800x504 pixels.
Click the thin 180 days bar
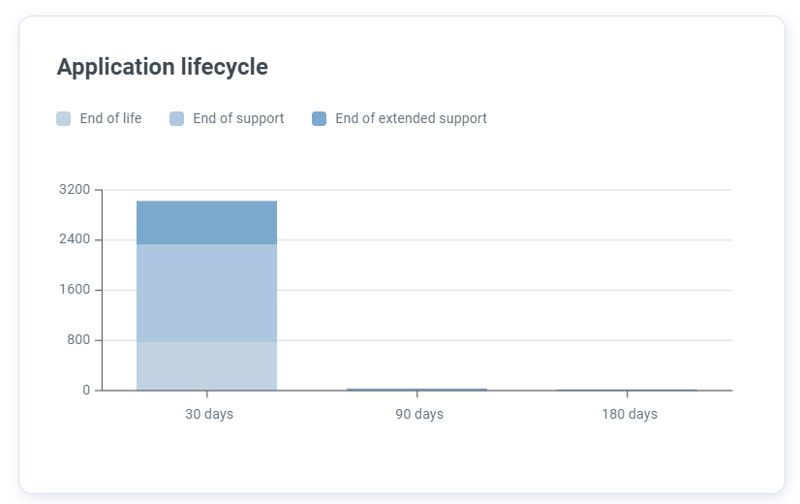(627, 390)
